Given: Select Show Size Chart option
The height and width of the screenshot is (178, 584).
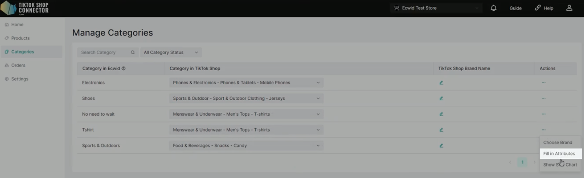Looking at the screenshot, I should click(560, 164).
